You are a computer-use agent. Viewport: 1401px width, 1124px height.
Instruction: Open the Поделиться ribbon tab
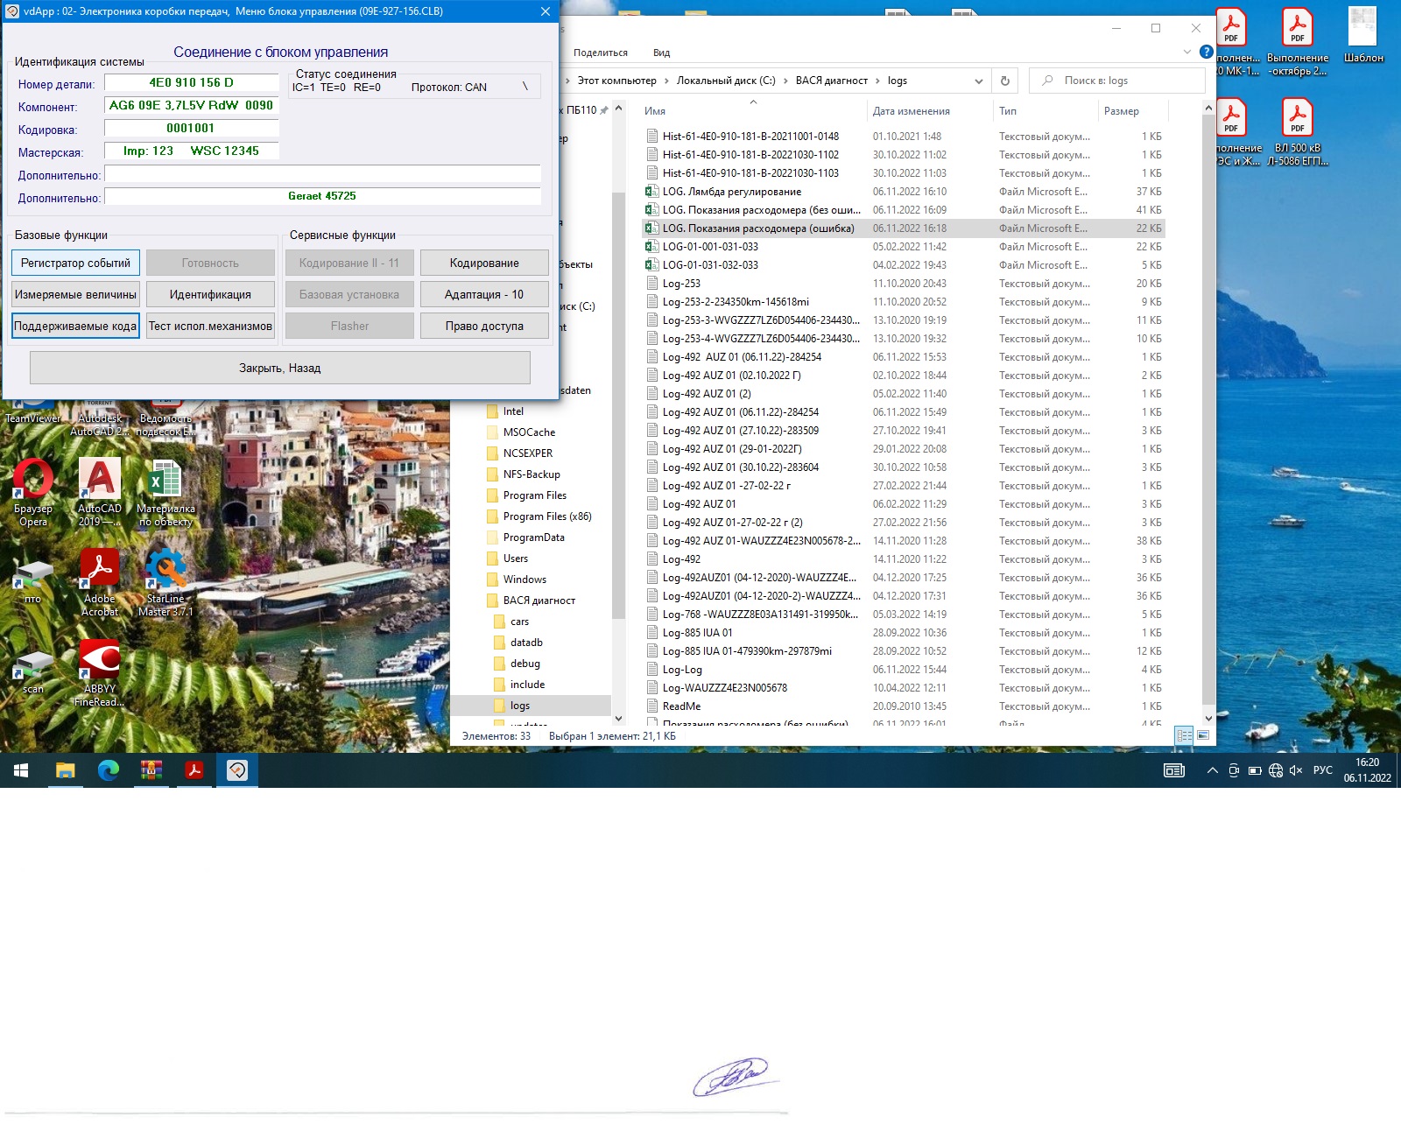click(x=601, y=53)
